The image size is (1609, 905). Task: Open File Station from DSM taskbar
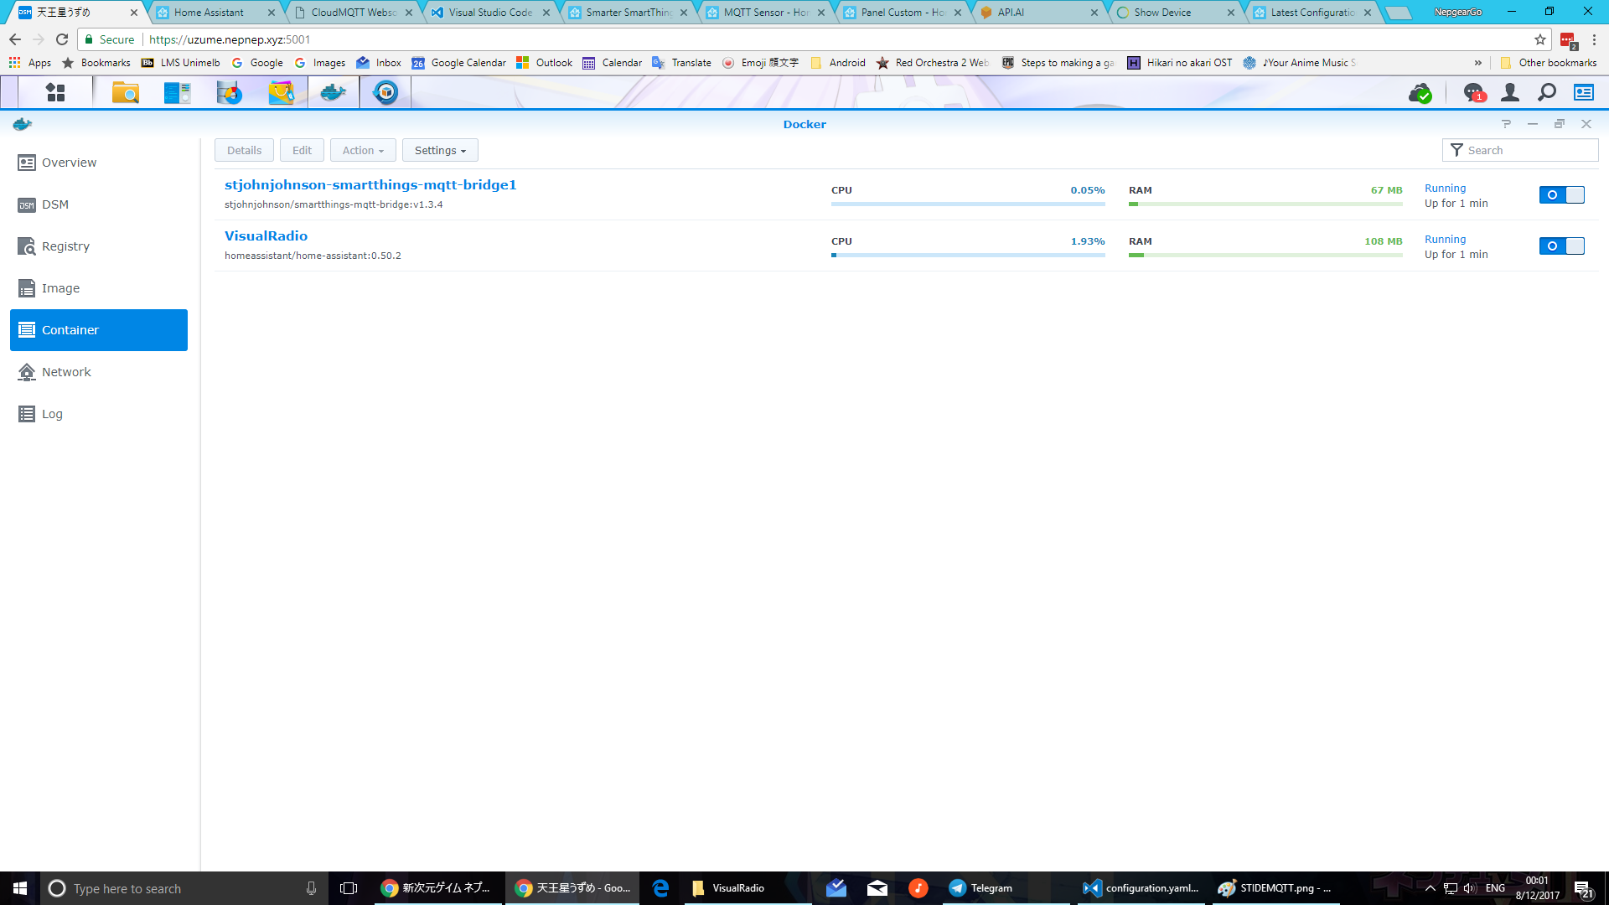tap(125, 93)
